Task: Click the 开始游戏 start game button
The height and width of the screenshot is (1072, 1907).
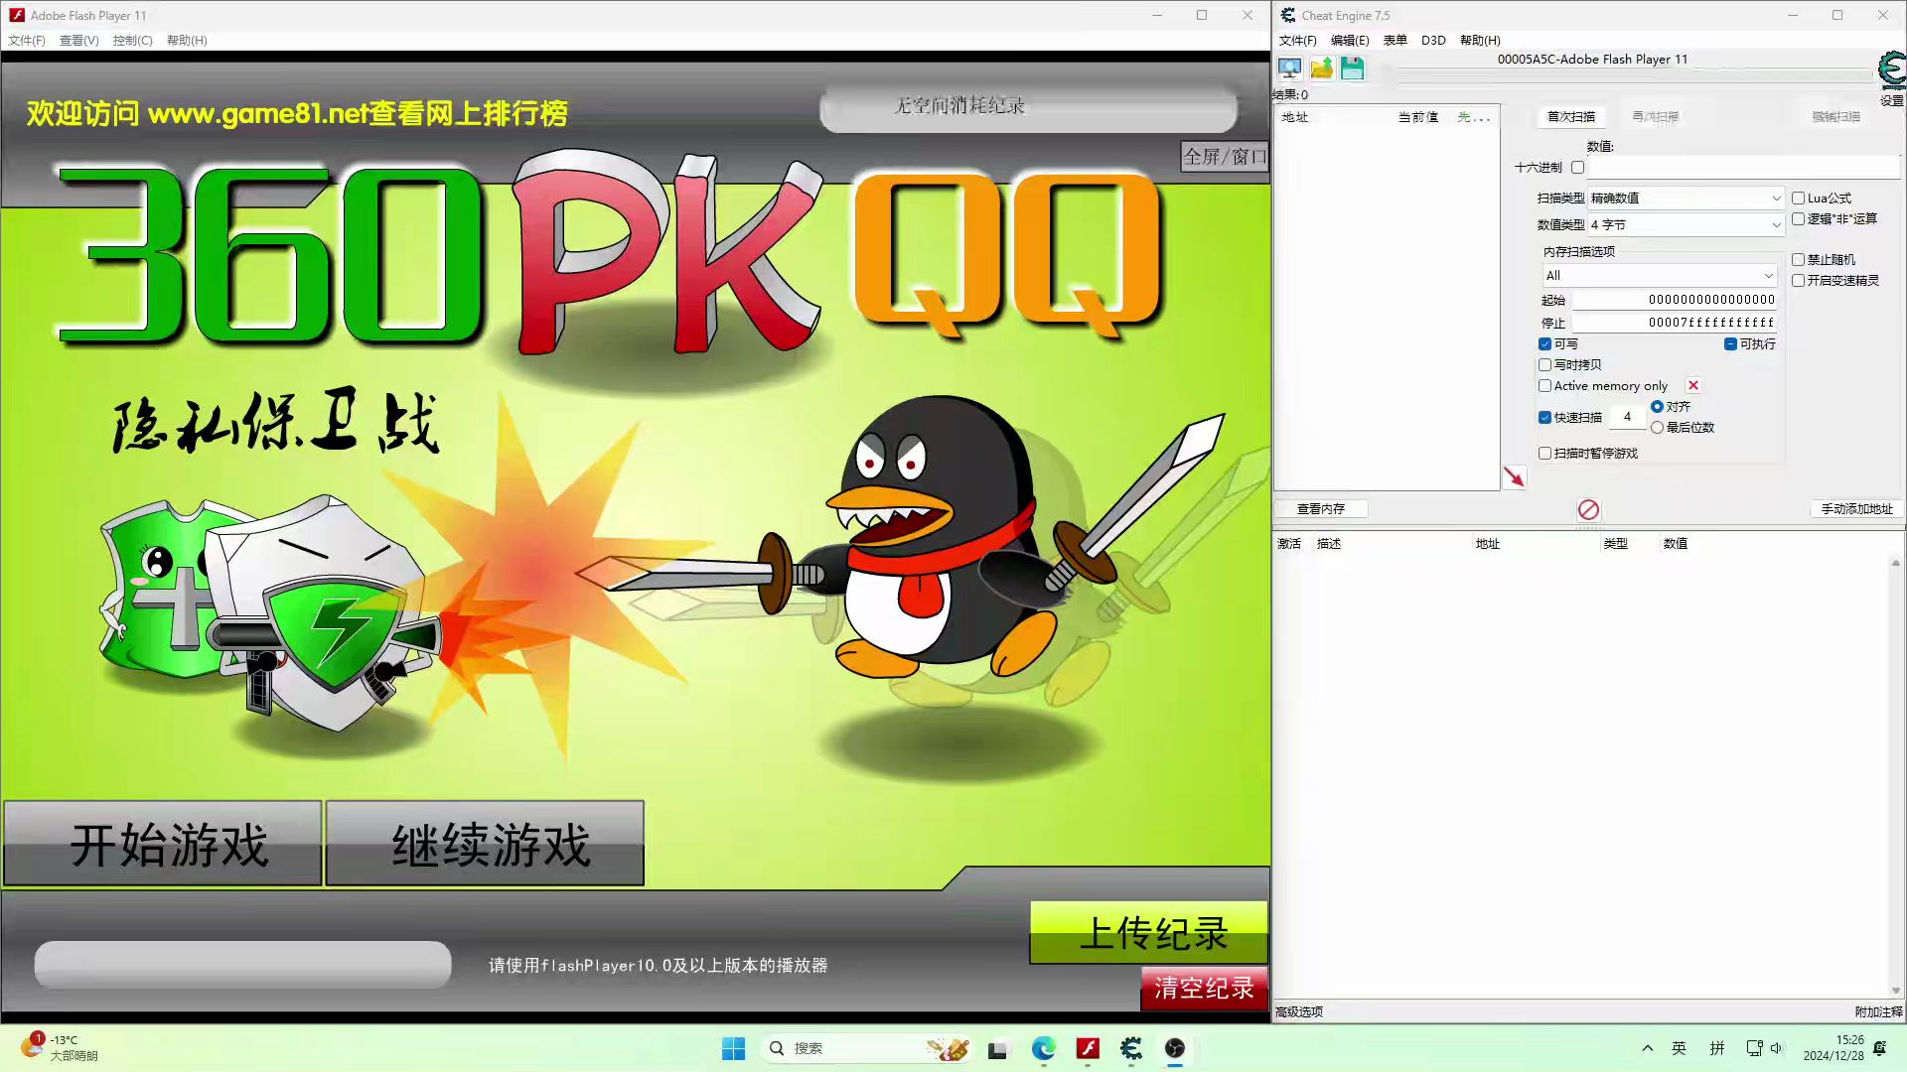Action: (x=163, y=844)
